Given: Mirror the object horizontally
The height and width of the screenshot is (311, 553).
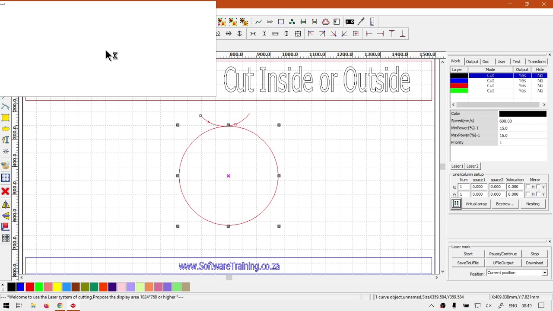Looking at the screenshot, I should tap(5, 204).
